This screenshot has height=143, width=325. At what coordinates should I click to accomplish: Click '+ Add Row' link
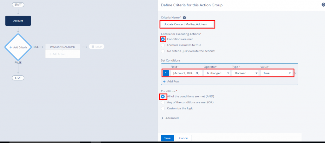tap(171, 81)
